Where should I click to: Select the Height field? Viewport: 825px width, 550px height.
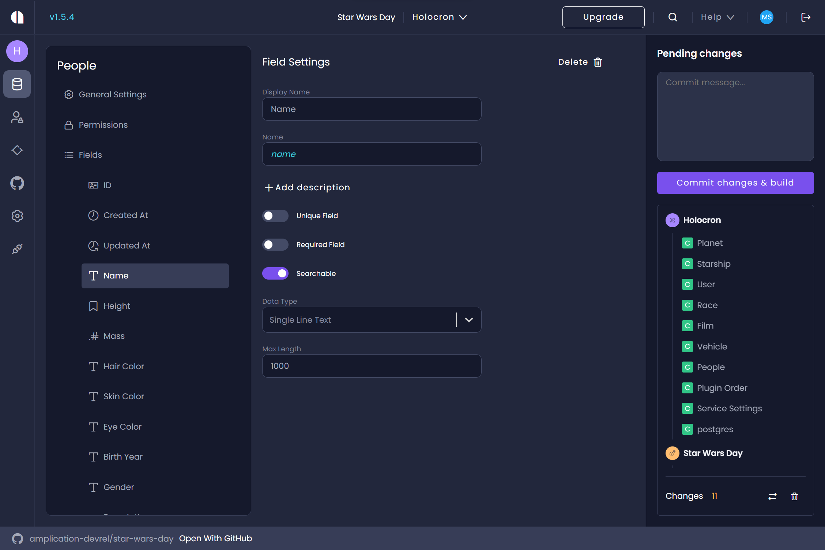click(155, 306)
